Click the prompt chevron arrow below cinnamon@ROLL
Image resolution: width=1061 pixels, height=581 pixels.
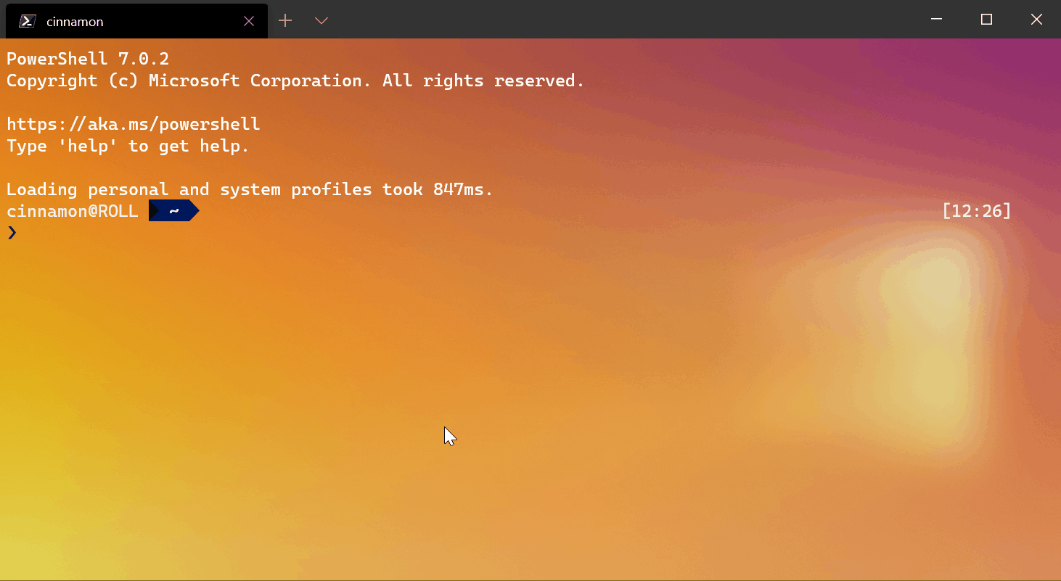pos(12,232)
